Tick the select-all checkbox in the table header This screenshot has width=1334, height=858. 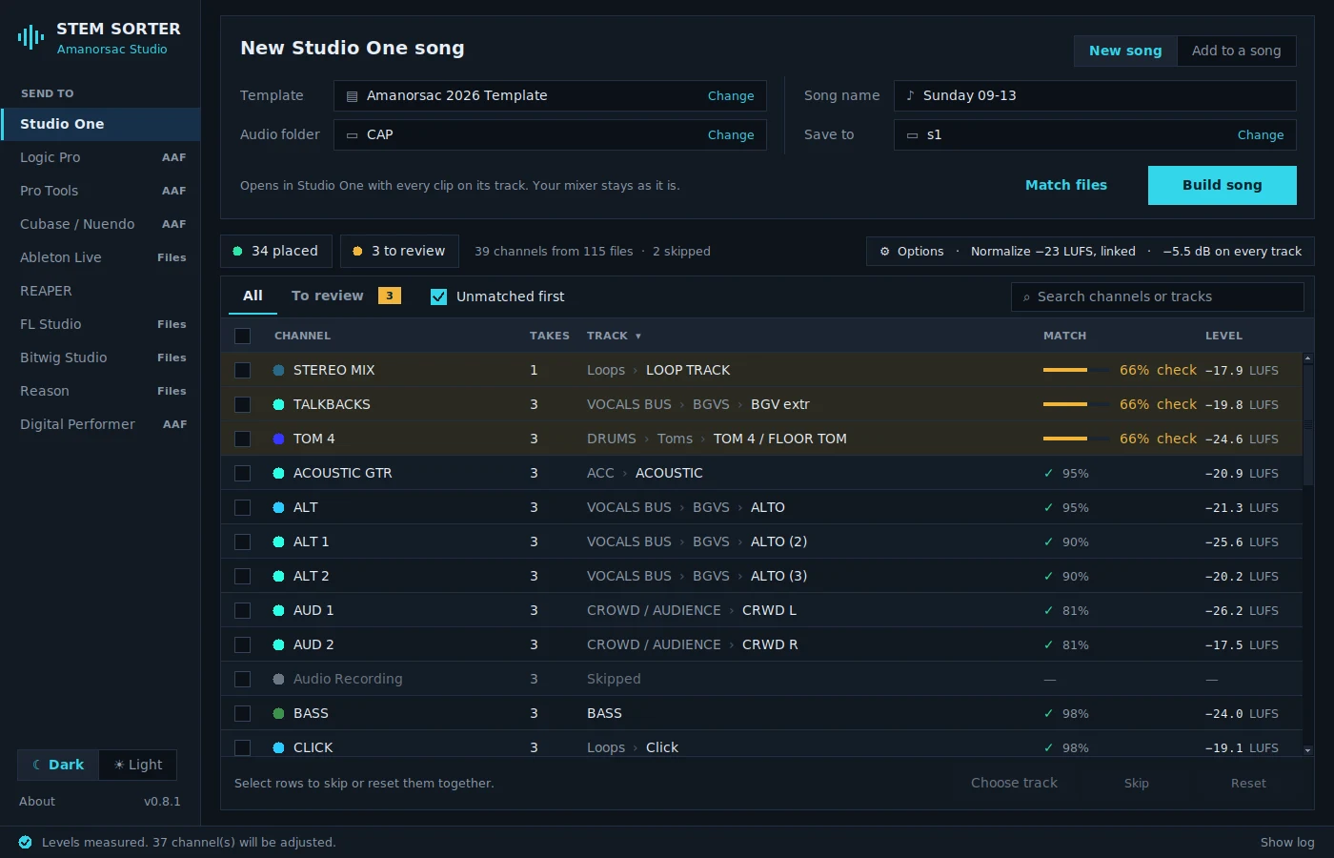(242, 336)
